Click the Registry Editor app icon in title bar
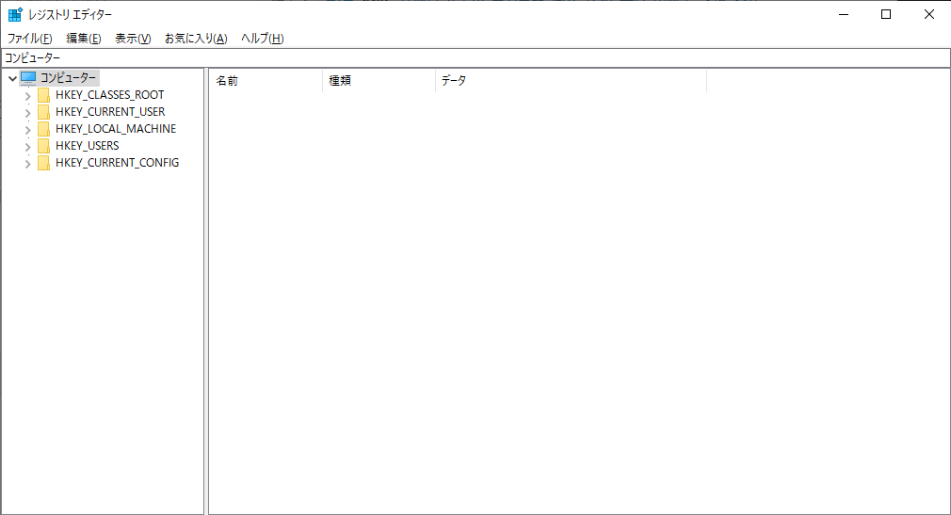 click(x=15, y=14)
